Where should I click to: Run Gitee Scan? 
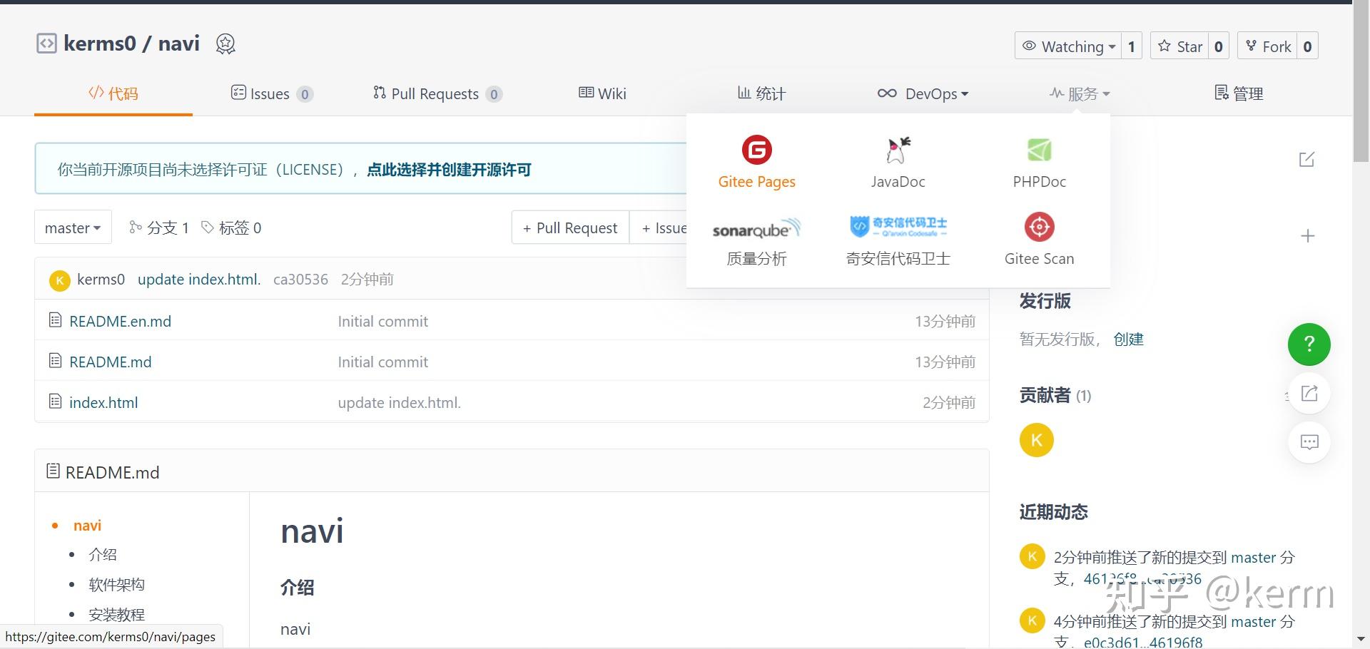[x=1039, y=241]
